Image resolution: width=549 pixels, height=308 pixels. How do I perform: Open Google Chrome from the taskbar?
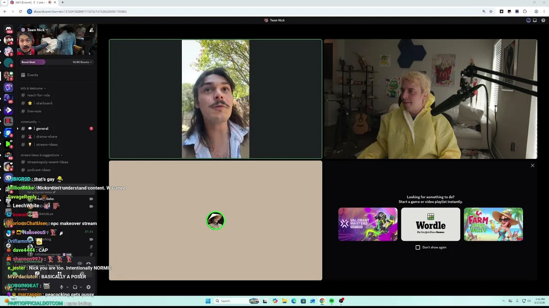click(322, 301)
